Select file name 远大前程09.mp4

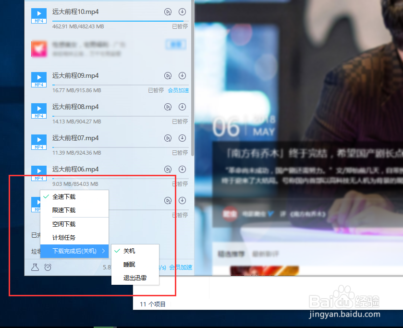pyautogui.click(x=75, y=76)
